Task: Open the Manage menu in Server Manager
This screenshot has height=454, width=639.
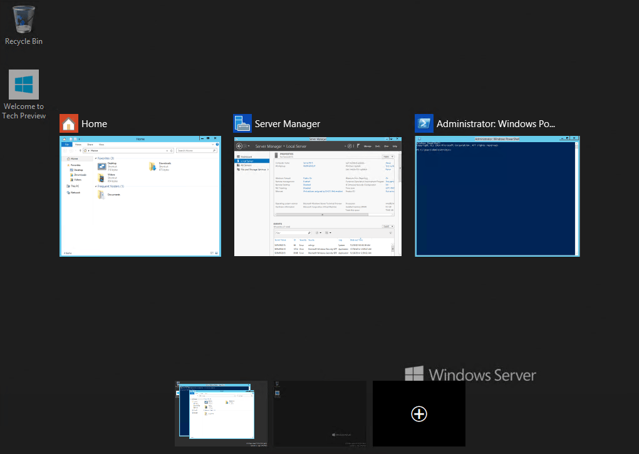Action: [366, 146]
